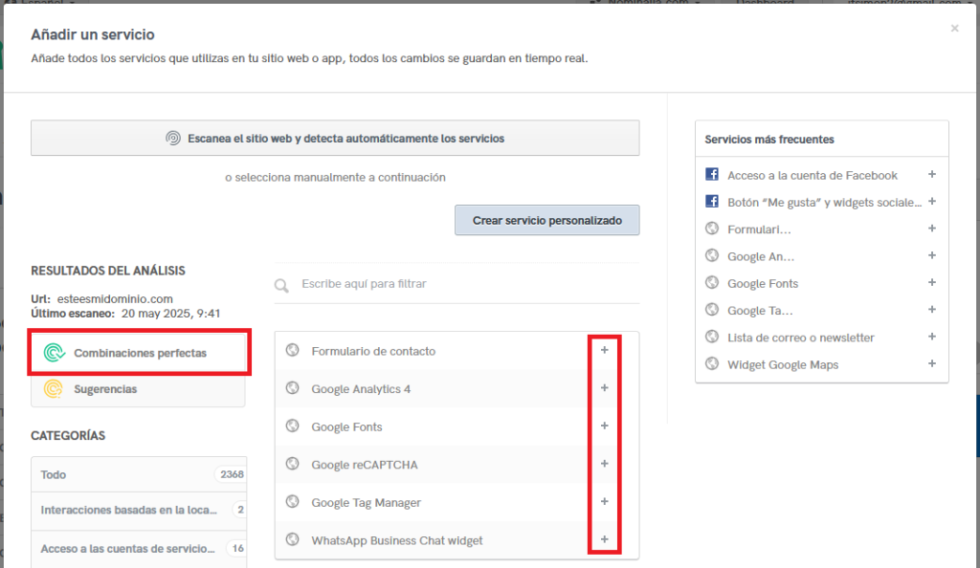
Task: Click the 16 count badge for Acceso category
Action: coord(237,548)
